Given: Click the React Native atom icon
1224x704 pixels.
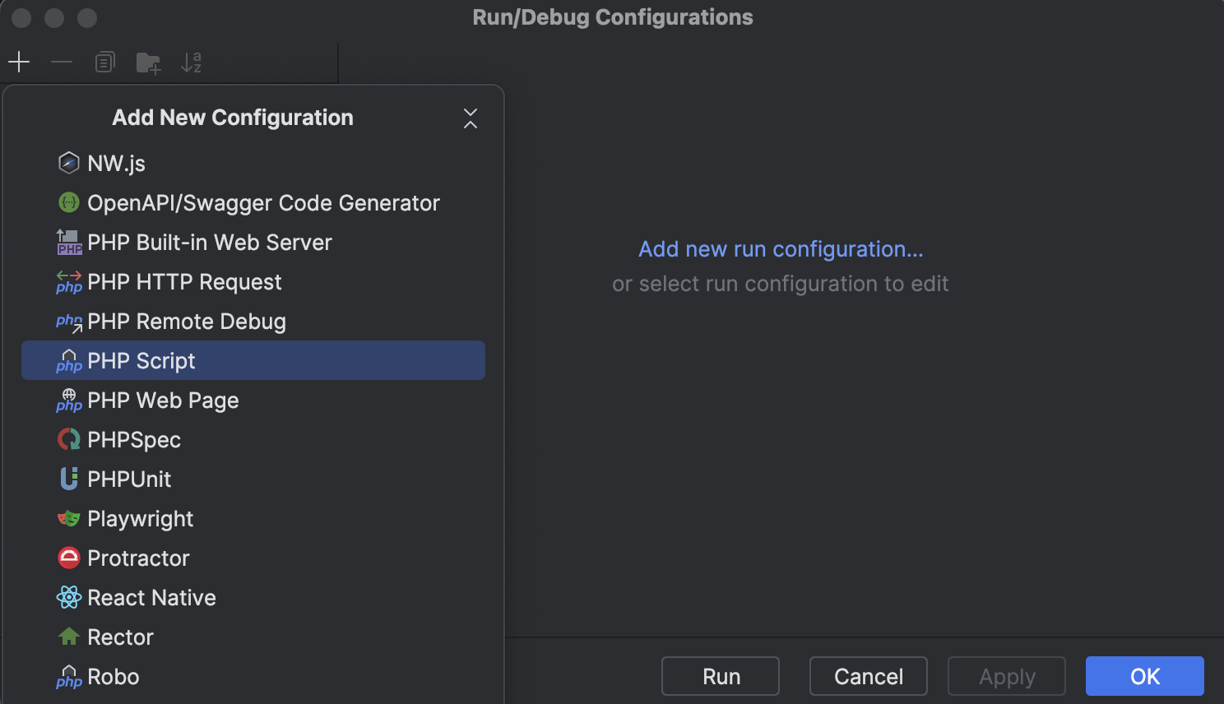Looking at the screenshot, I should (x=69, y=597).
